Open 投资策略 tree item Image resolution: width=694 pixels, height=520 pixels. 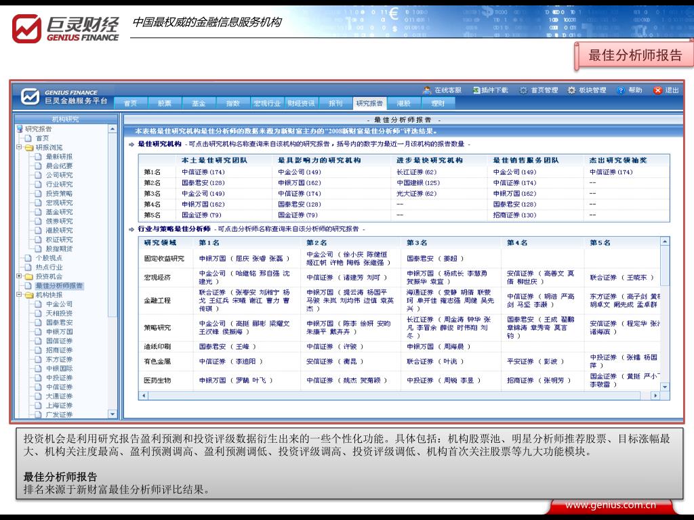click(x=60, y=194)
